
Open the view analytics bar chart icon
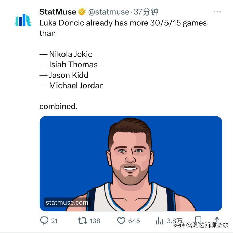click(x=159, y=221)
